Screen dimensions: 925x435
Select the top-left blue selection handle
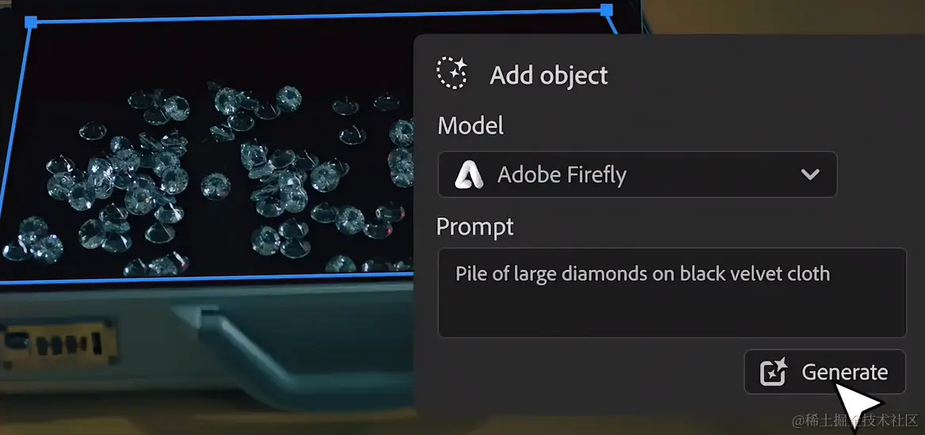pos(31,22)
